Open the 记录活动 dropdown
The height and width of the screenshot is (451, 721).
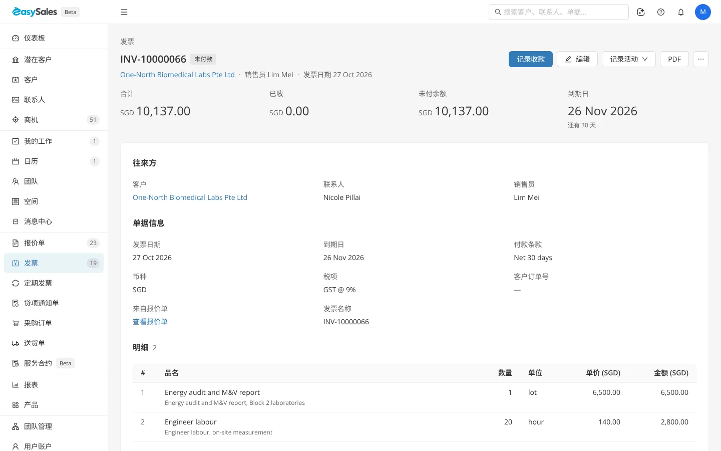628,59
